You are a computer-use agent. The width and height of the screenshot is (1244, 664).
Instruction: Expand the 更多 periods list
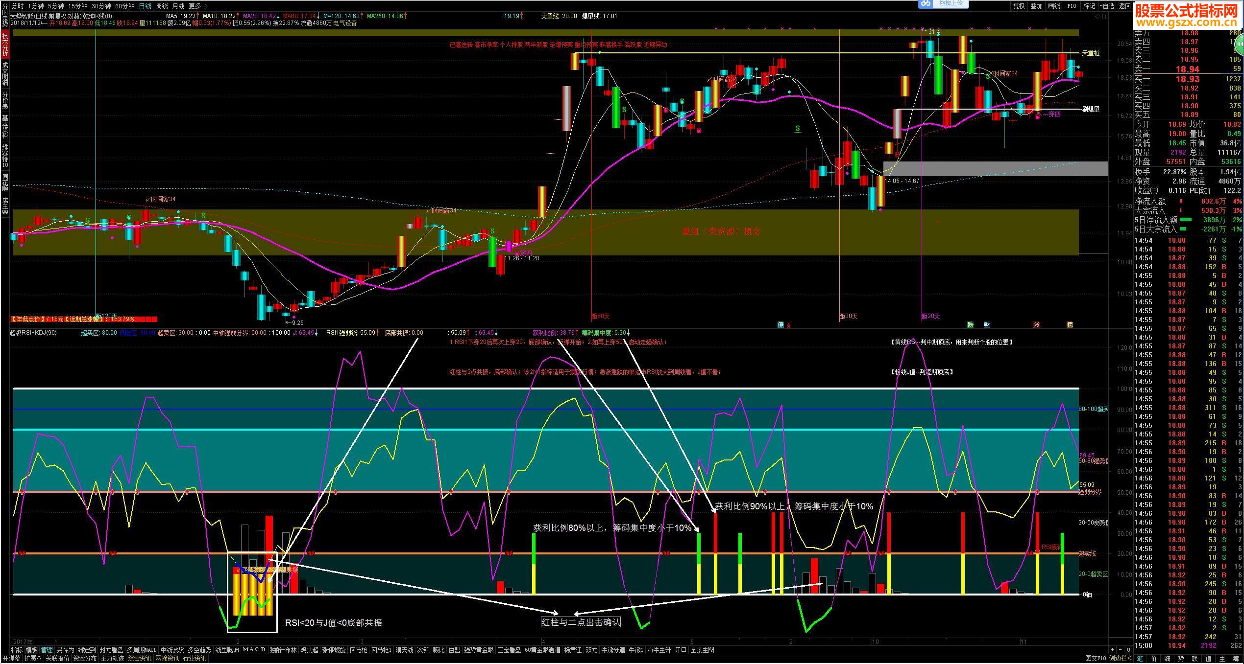pyautogui.click(x=198, y=6)
